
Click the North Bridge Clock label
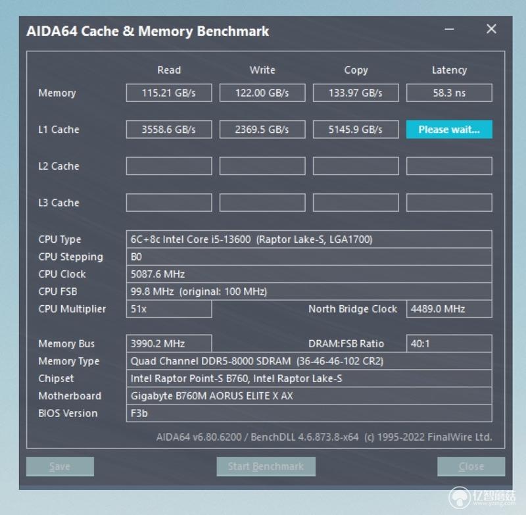(x=352, y=309)
